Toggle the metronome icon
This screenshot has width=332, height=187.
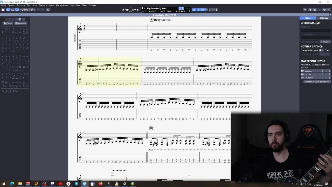pyautogui.click(x=183, y=8)
